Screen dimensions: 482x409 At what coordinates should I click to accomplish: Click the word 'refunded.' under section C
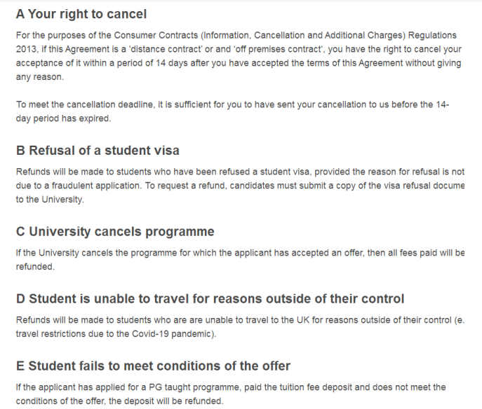point(35,267)
